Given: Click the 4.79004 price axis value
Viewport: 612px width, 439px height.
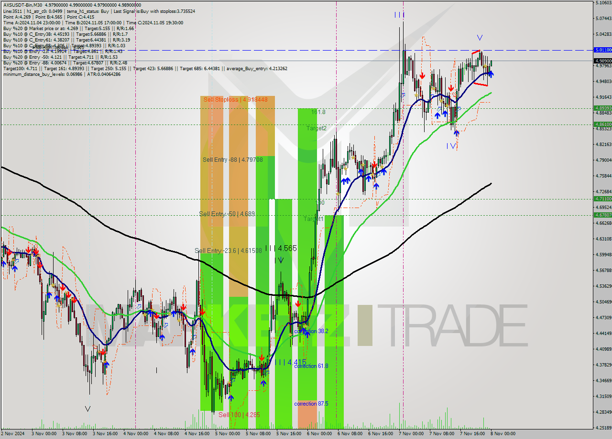Looking at the screenshot, I should pos(603,160).
